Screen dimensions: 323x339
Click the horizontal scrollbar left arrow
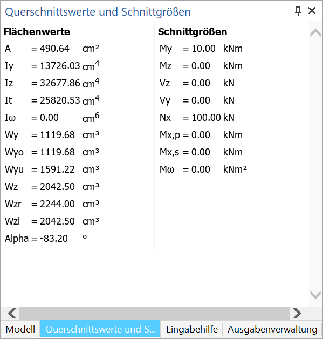(x=12, y=313)
